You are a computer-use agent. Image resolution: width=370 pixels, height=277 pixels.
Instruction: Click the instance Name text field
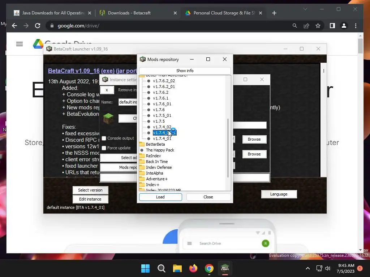[128, 102]
